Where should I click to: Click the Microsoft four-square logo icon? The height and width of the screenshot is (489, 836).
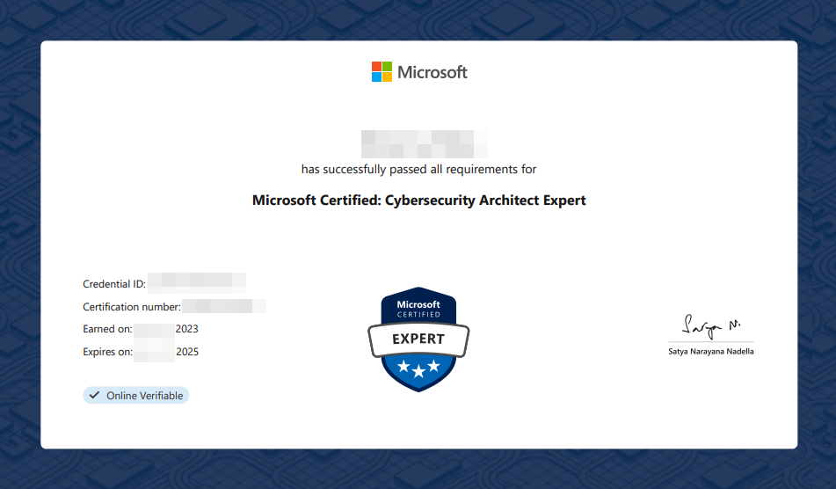point(382,72)
